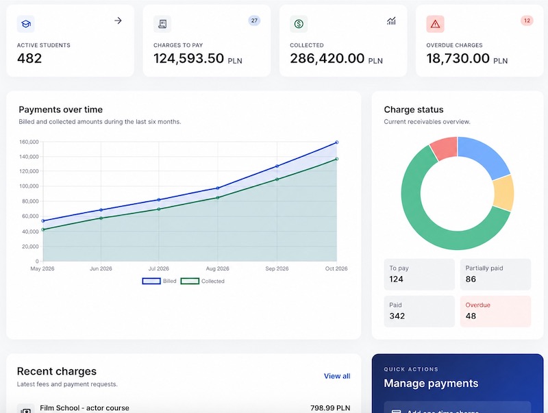Open the Partially paid status tile
The width and height of the screenshot is (548, 413).
[495, 274]
